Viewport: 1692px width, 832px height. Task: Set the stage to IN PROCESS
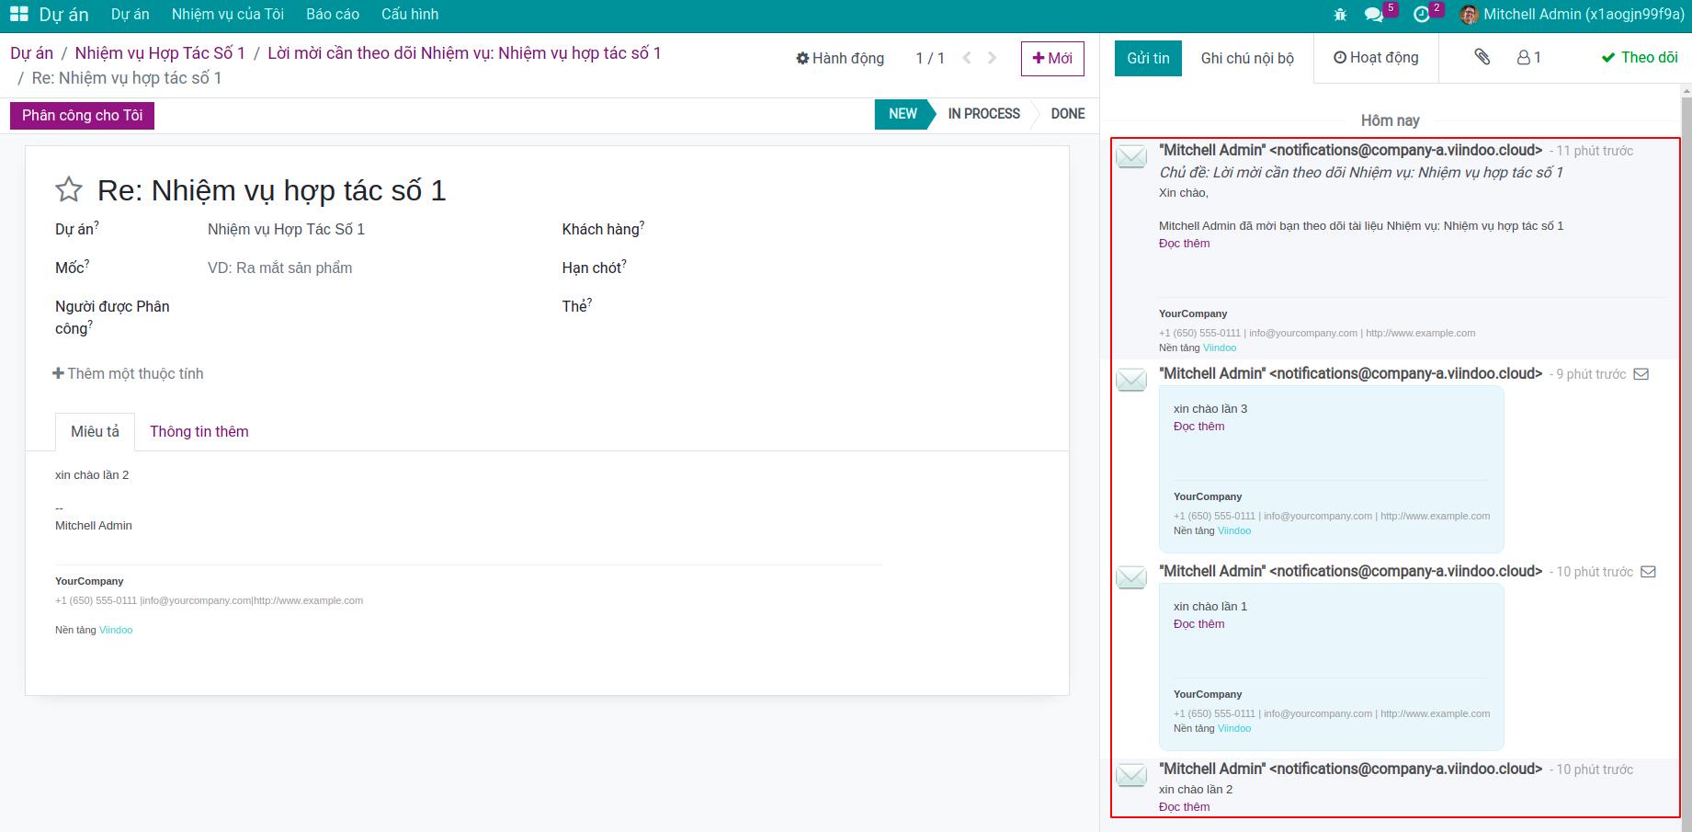tap(983, 114)
